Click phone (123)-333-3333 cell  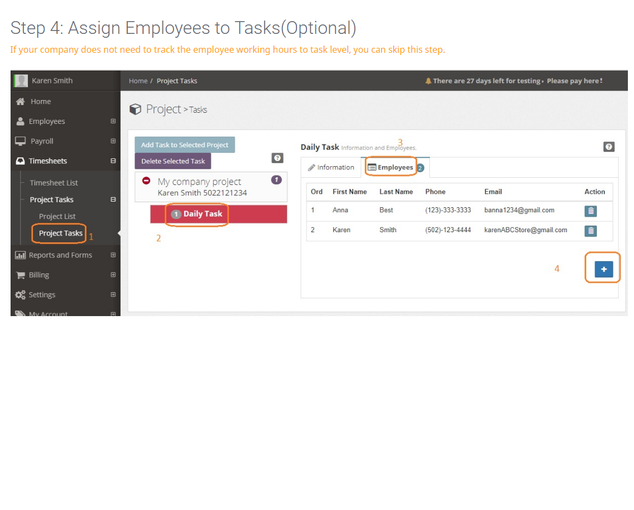pyautogui.click(x=448, y=210)
